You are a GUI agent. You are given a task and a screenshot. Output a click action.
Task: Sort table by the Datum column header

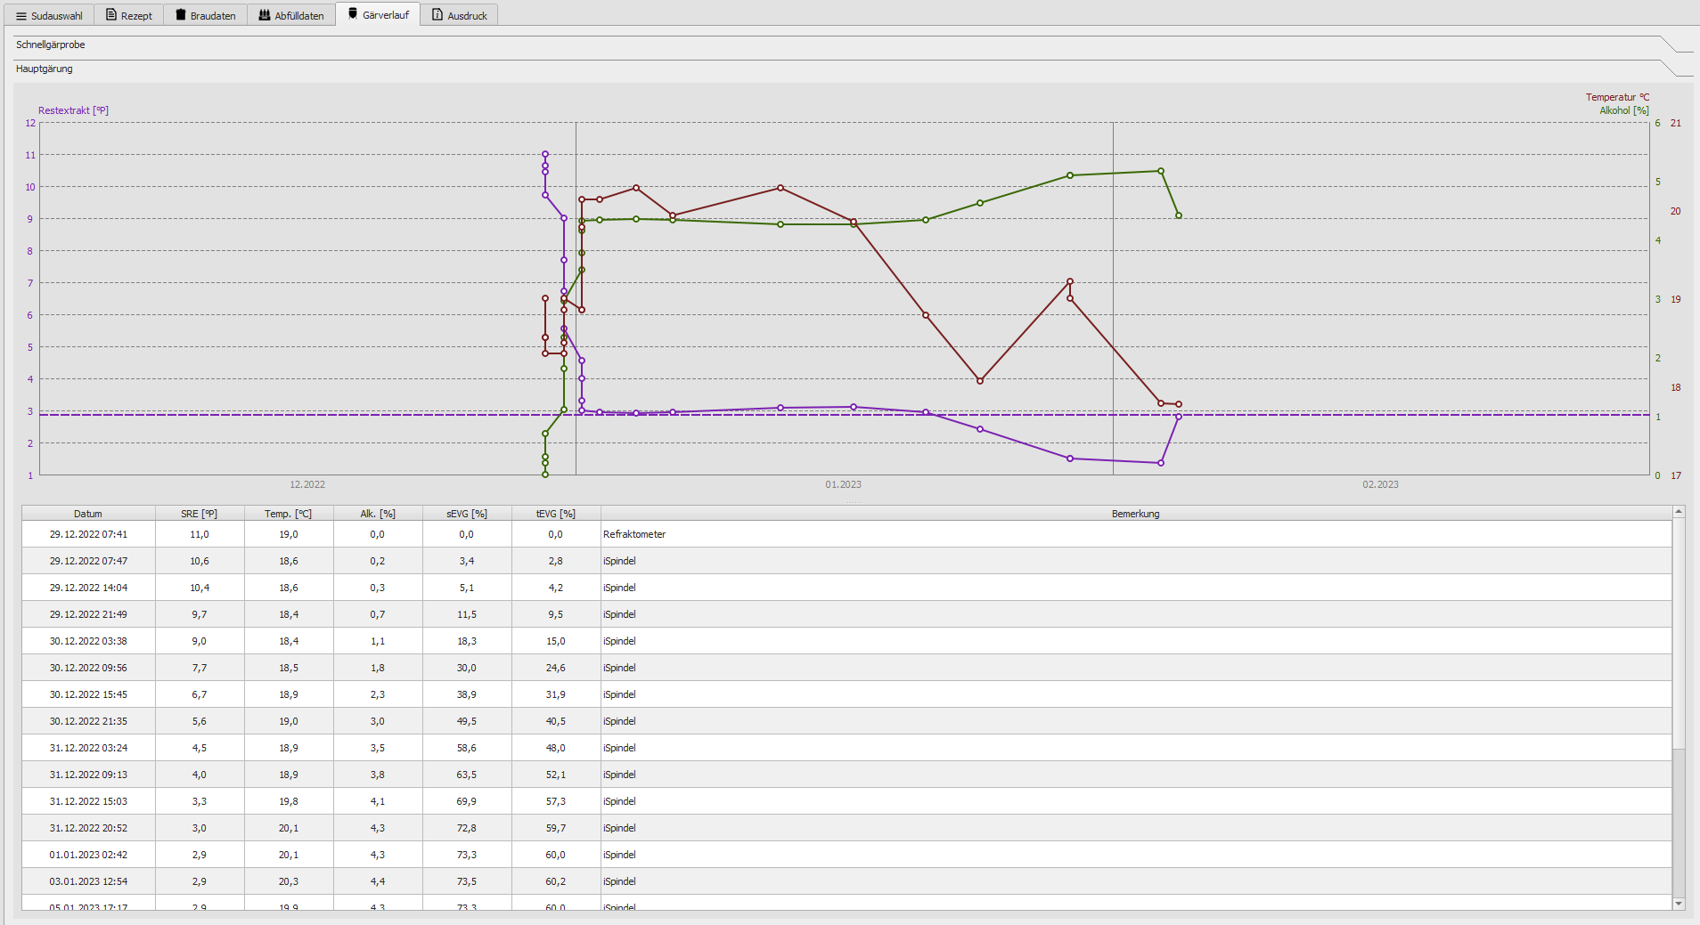click(88, 514)
